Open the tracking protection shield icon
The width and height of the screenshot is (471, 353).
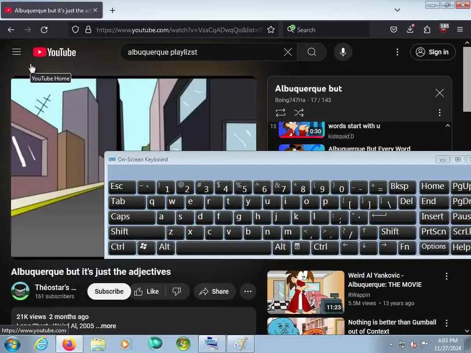[x=75, y=30]
